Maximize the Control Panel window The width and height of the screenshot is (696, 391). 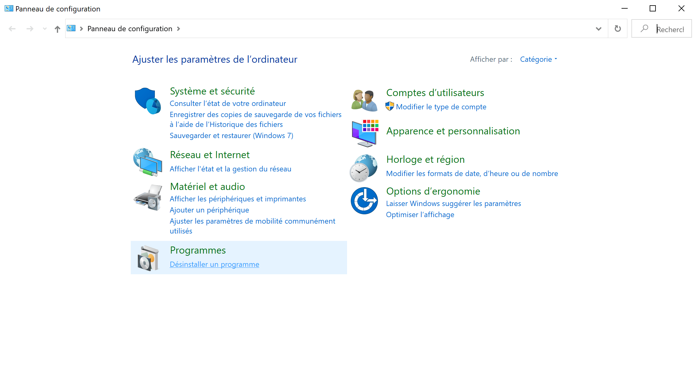(x=653, y=9)
